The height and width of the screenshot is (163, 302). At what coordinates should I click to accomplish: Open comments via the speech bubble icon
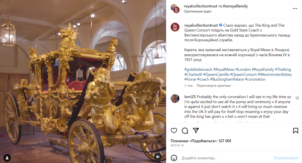185,131
